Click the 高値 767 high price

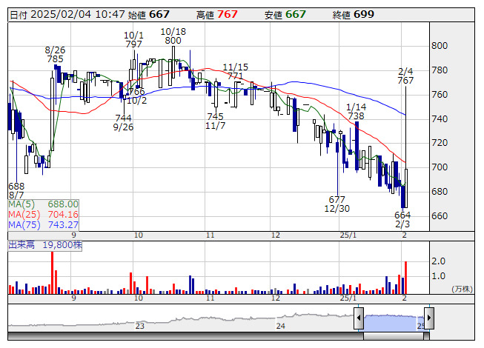coord(217,15)
